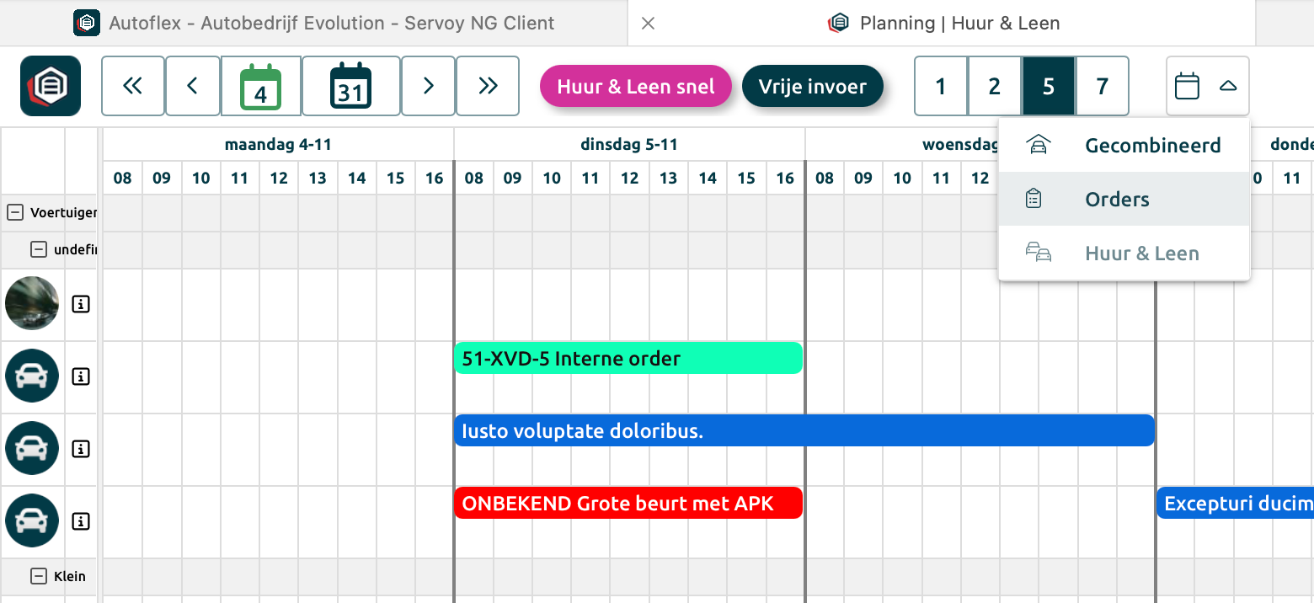Jump forward with double right chevron button

(488, 86)
